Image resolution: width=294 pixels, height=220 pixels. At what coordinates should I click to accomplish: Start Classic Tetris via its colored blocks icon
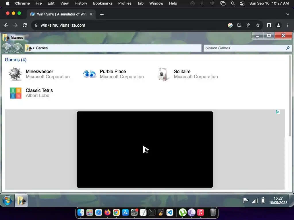point(16,93)
